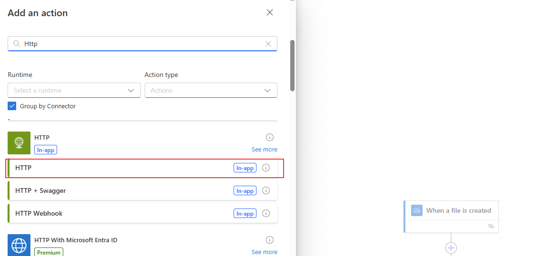Open info for HTTP With Microsoft Entra ID
The height and width of the screenshot is (256, 551).
point(270,240)
